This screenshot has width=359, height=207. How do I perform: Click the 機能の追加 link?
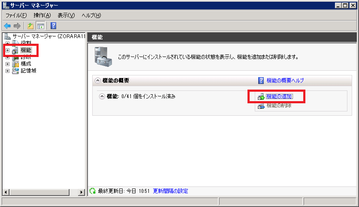(279, 97)
